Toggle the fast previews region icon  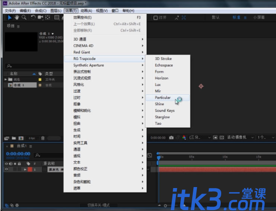tap(215, 137)
